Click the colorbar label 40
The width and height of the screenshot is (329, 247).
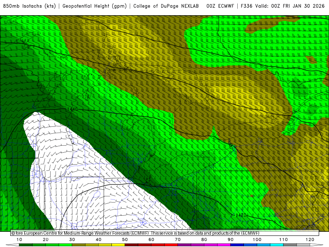98,240
